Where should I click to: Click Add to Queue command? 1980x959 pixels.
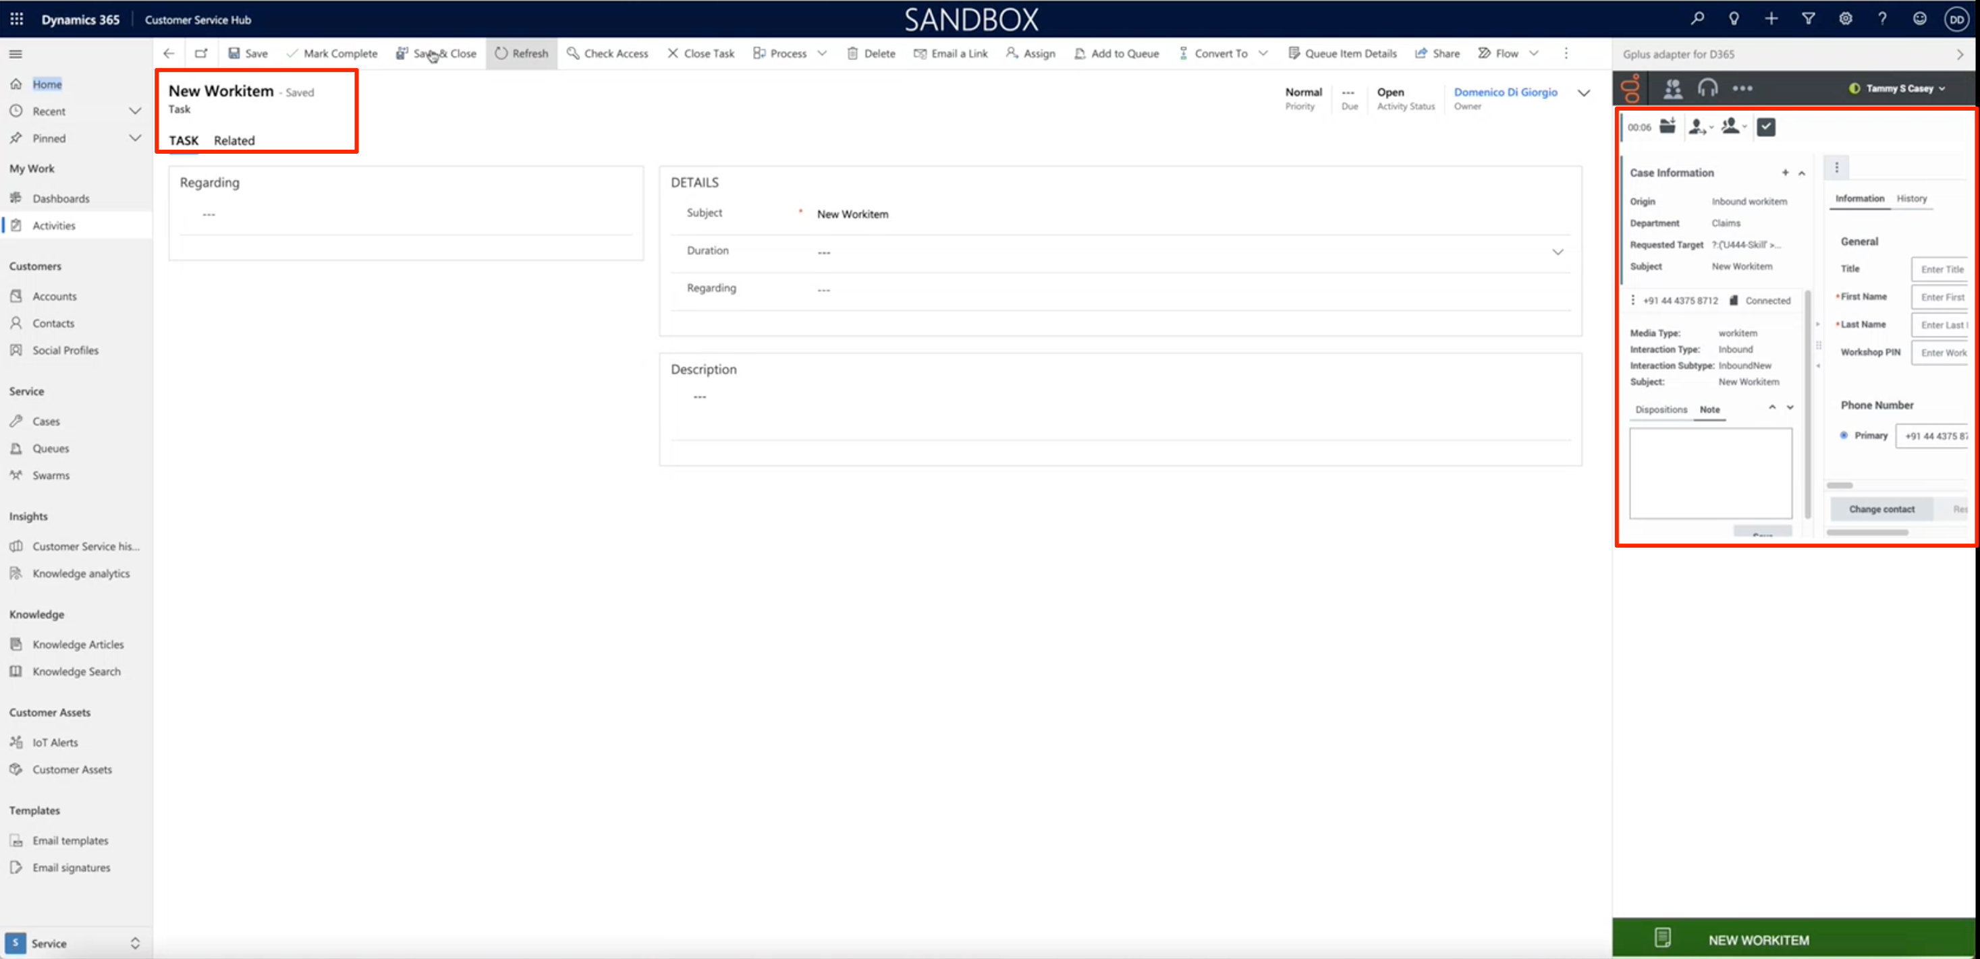pyautogui.click(x=1116, y=53)
